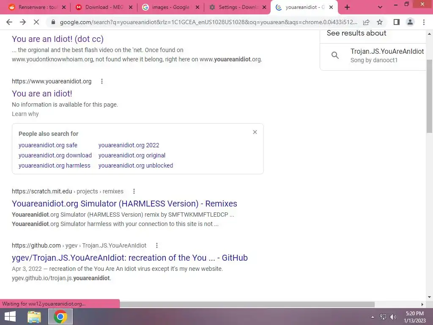433x325 pixels.
Task: Search for youareanidiot.org download
Action: (55, 155)
